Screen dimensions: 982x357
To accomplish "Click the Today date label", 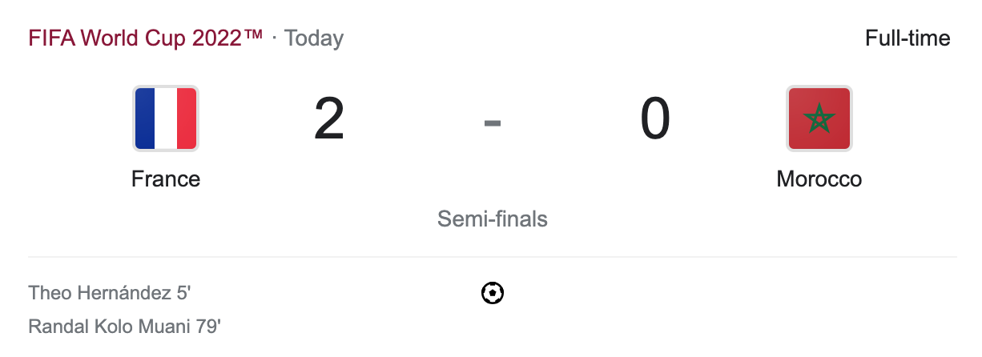I will click(314, 38).
